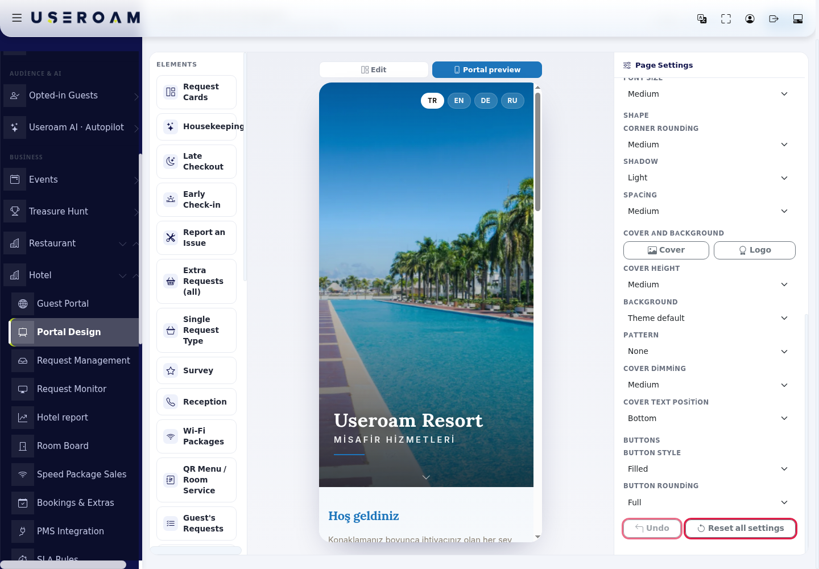Click the logout icon

tap(773, 19)
